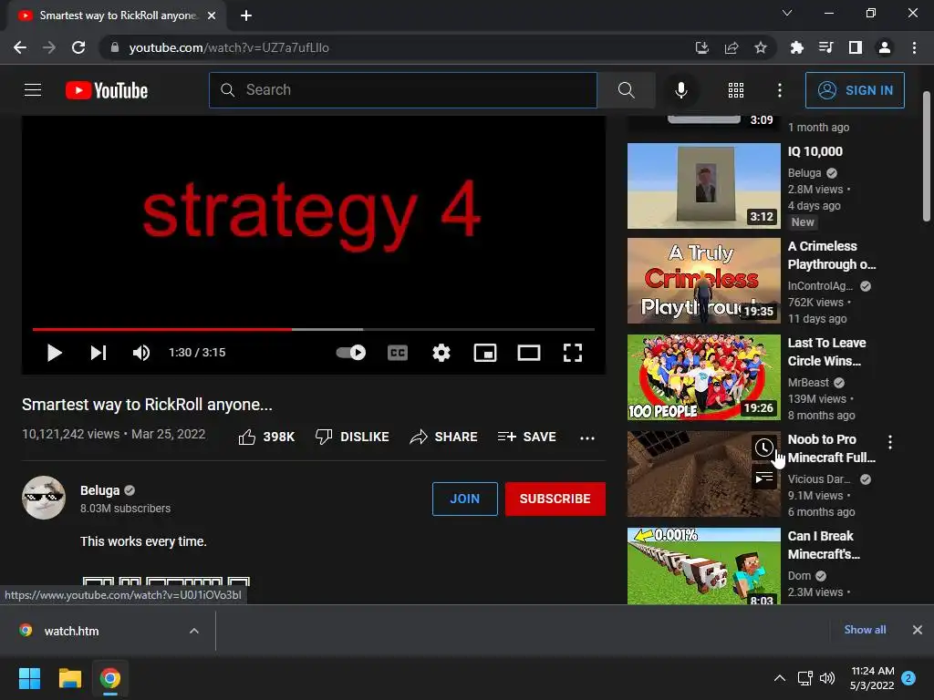Viewport: 934px width, 700px height.
Task: Open Chrome extensions puzzle icon
Action: [796, 47]
